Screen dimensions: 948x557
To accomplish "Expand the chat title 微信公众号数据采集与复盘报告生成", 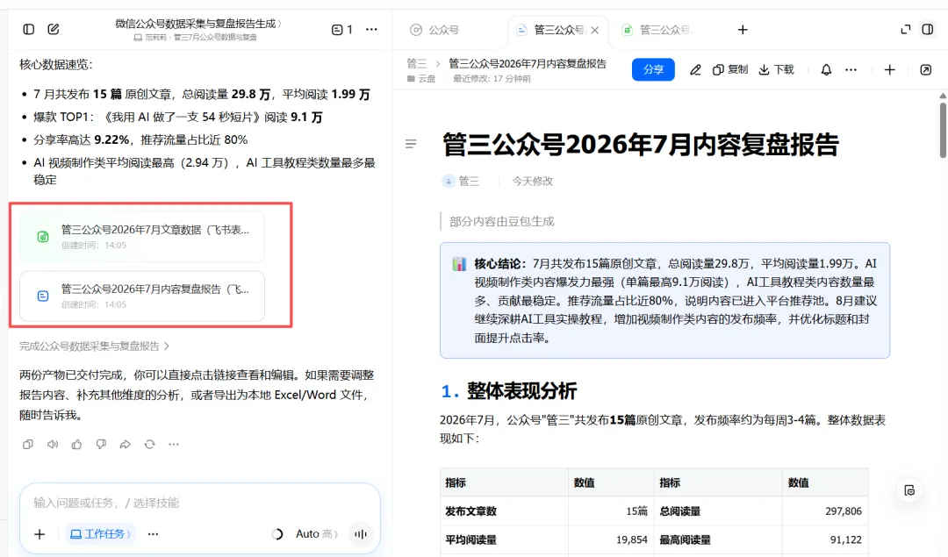I will [198, 24].
